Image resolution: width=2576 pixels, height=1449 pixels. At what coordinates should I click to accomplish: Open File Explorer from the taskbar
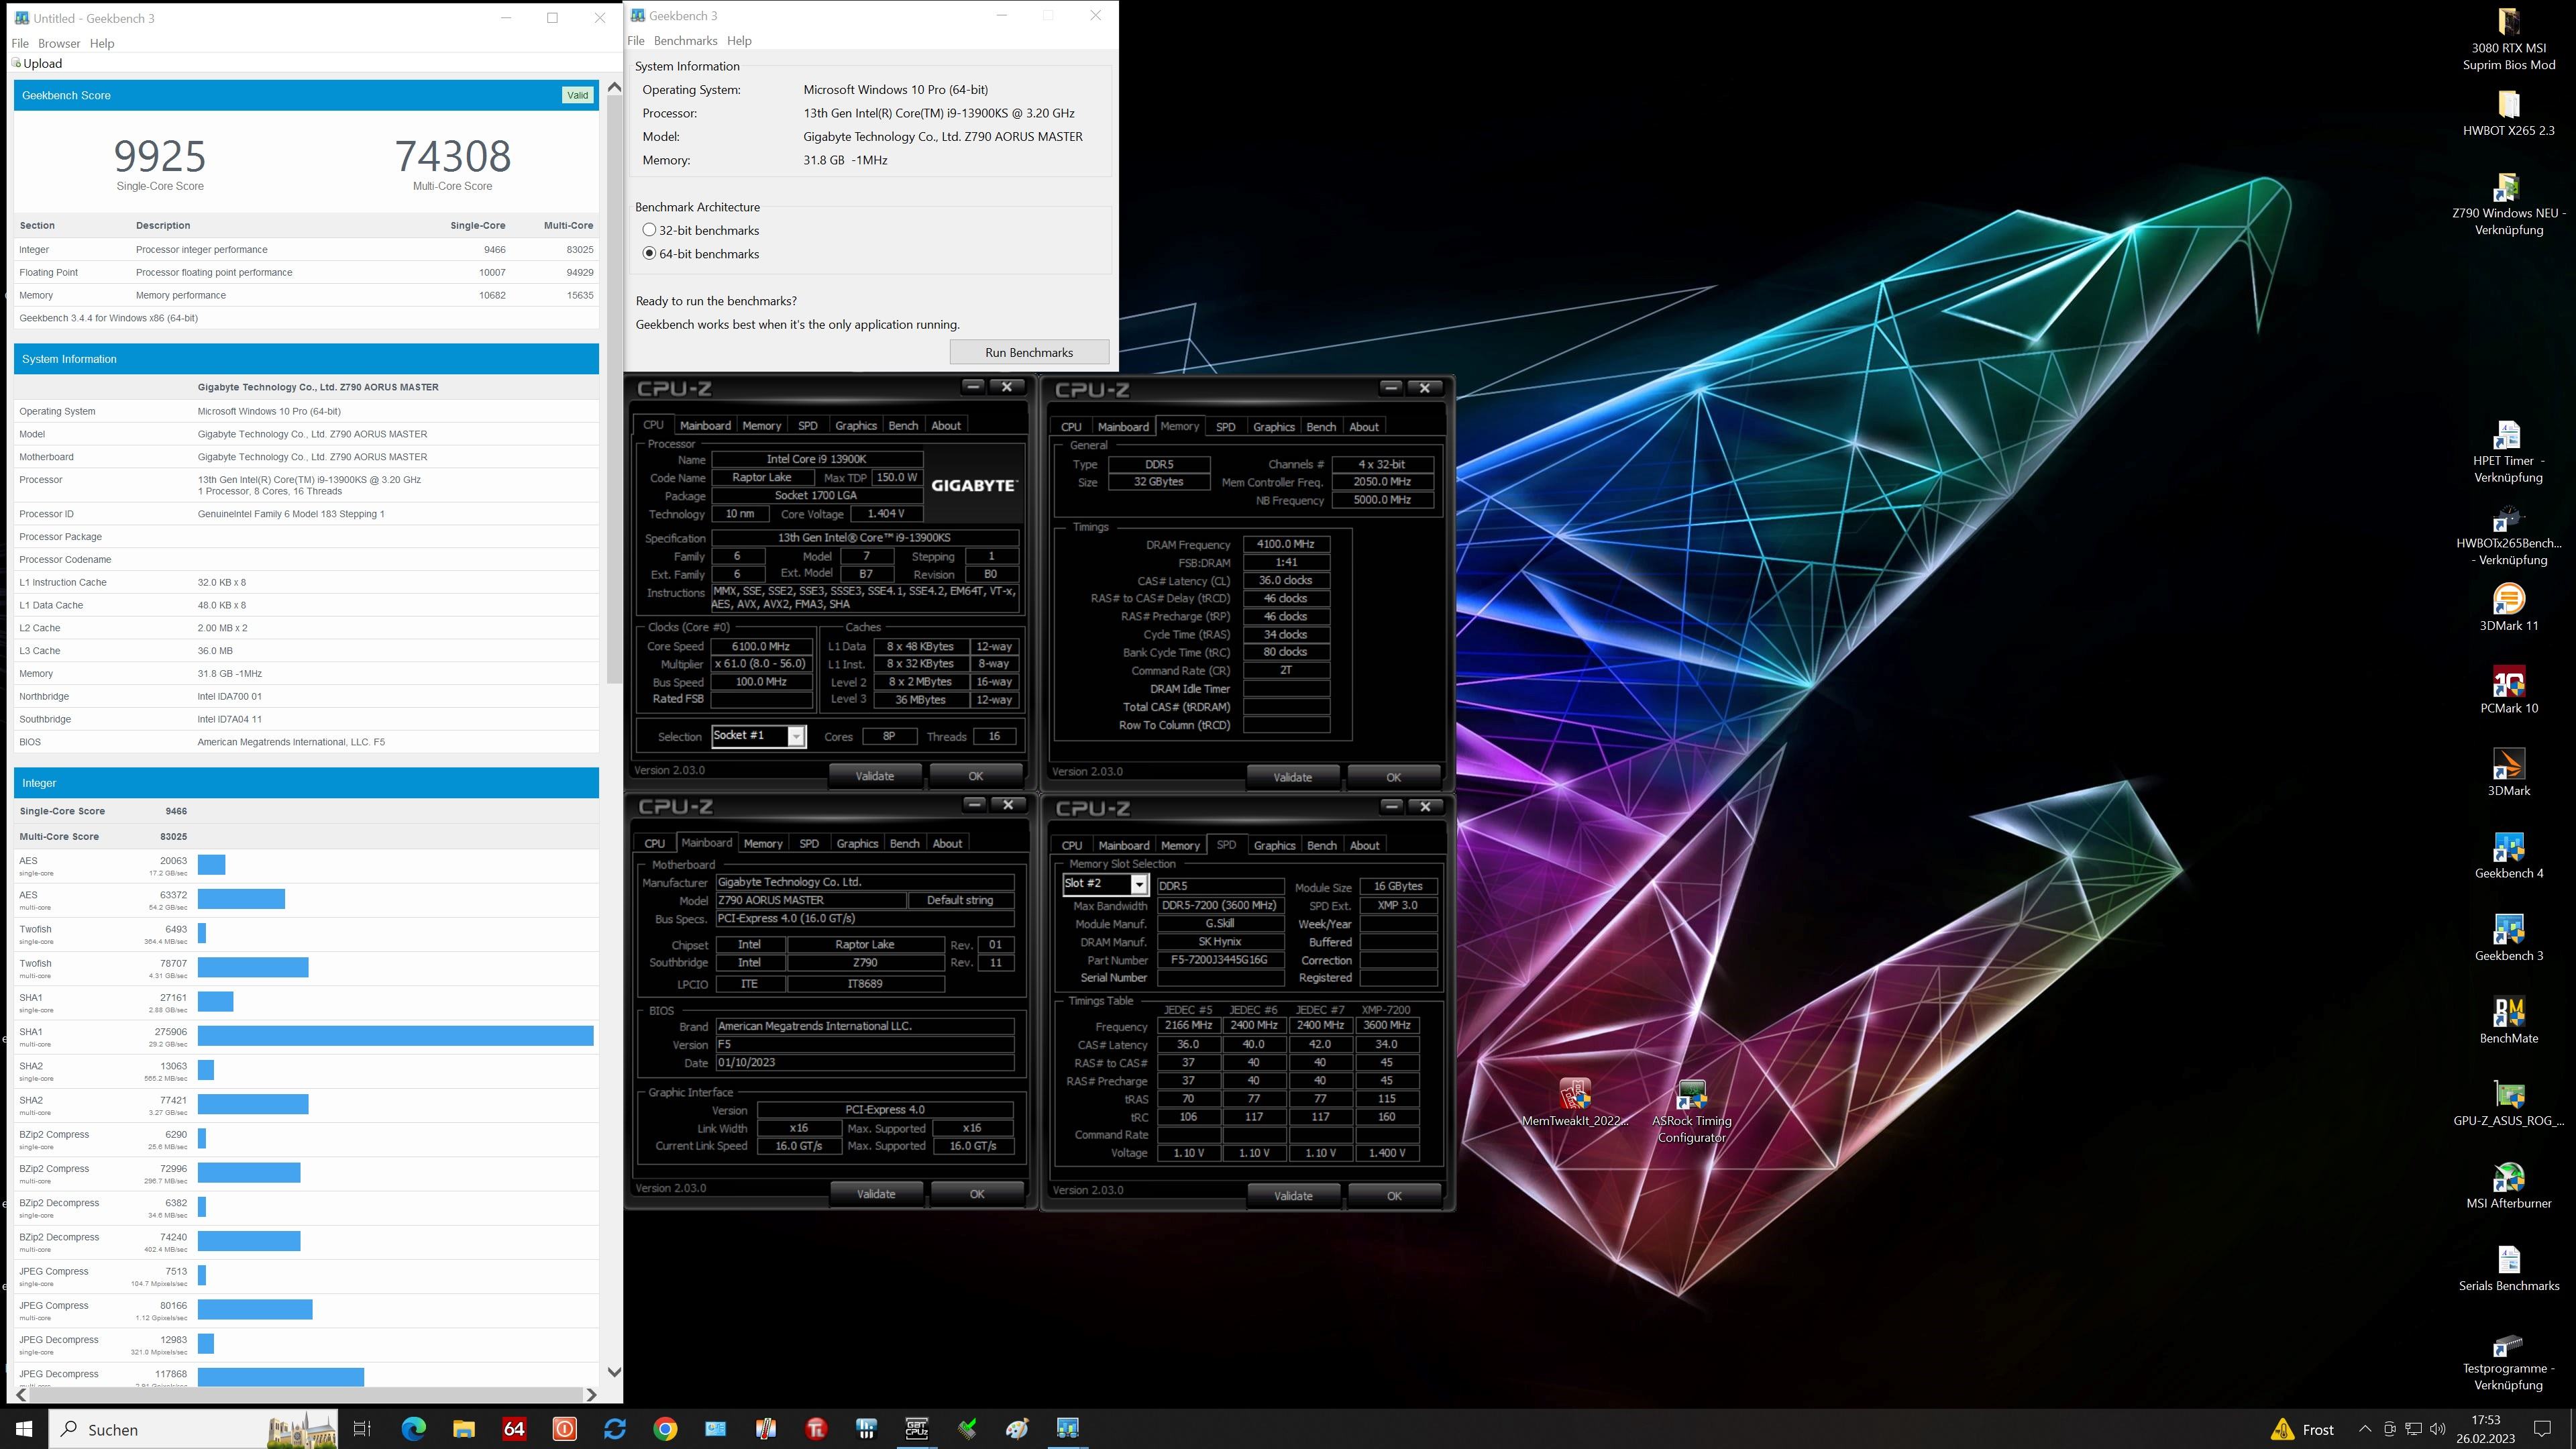464,1429
